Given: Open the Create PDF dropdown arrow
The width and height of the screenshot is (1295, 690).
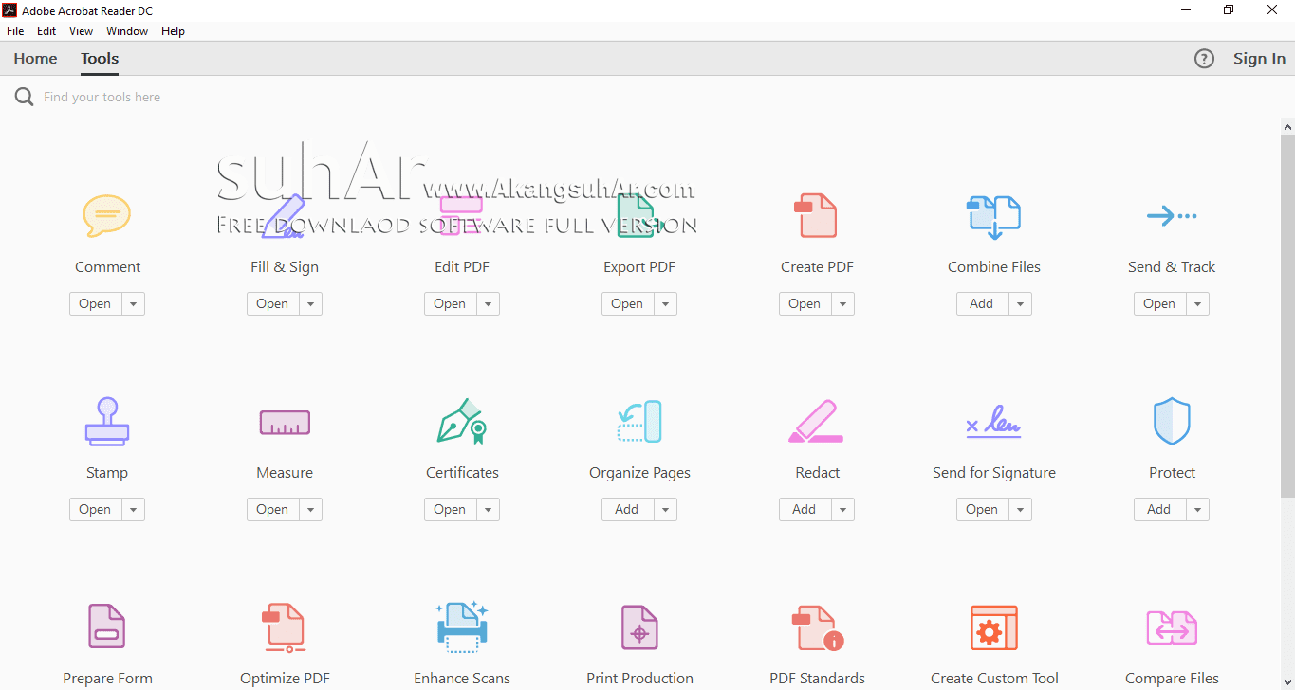Looking at the screenshot, I should point(842,304).
